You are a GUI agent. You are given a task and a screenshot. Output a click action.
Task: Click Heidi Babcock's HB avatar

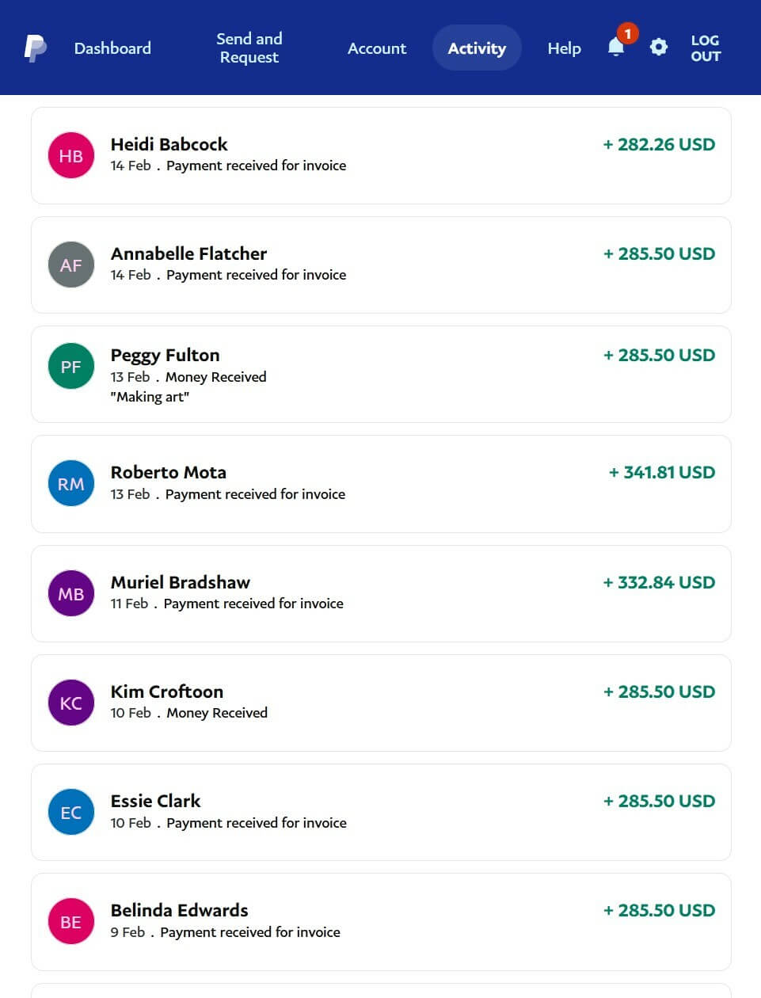point(71,155)
